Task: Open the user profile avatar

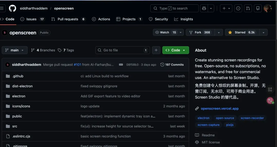Action: click(x=268, y=8)
